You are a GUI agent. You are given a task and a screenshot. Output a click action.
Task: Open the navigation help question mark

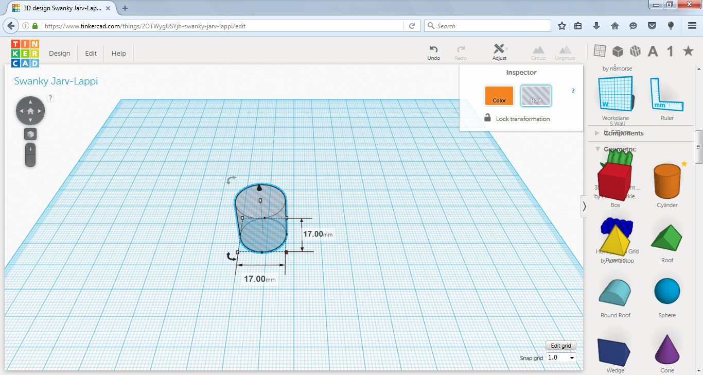pyautogui.click(x=50, y=98)
